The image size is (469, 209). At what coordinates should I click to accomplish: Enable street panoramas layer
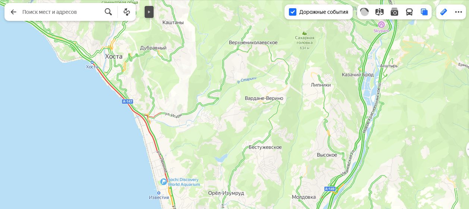tap(380, 12)
